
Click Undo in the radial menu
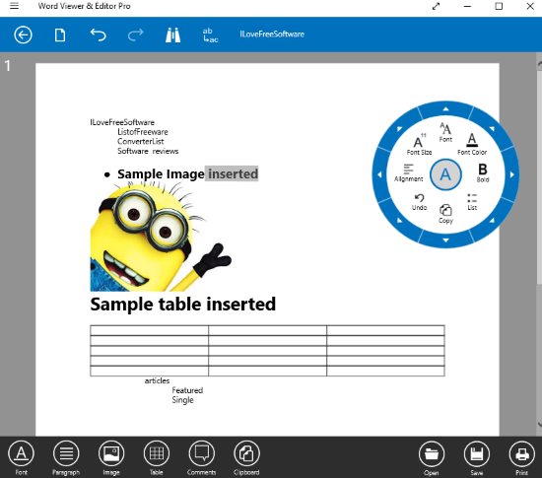[419, 202]
